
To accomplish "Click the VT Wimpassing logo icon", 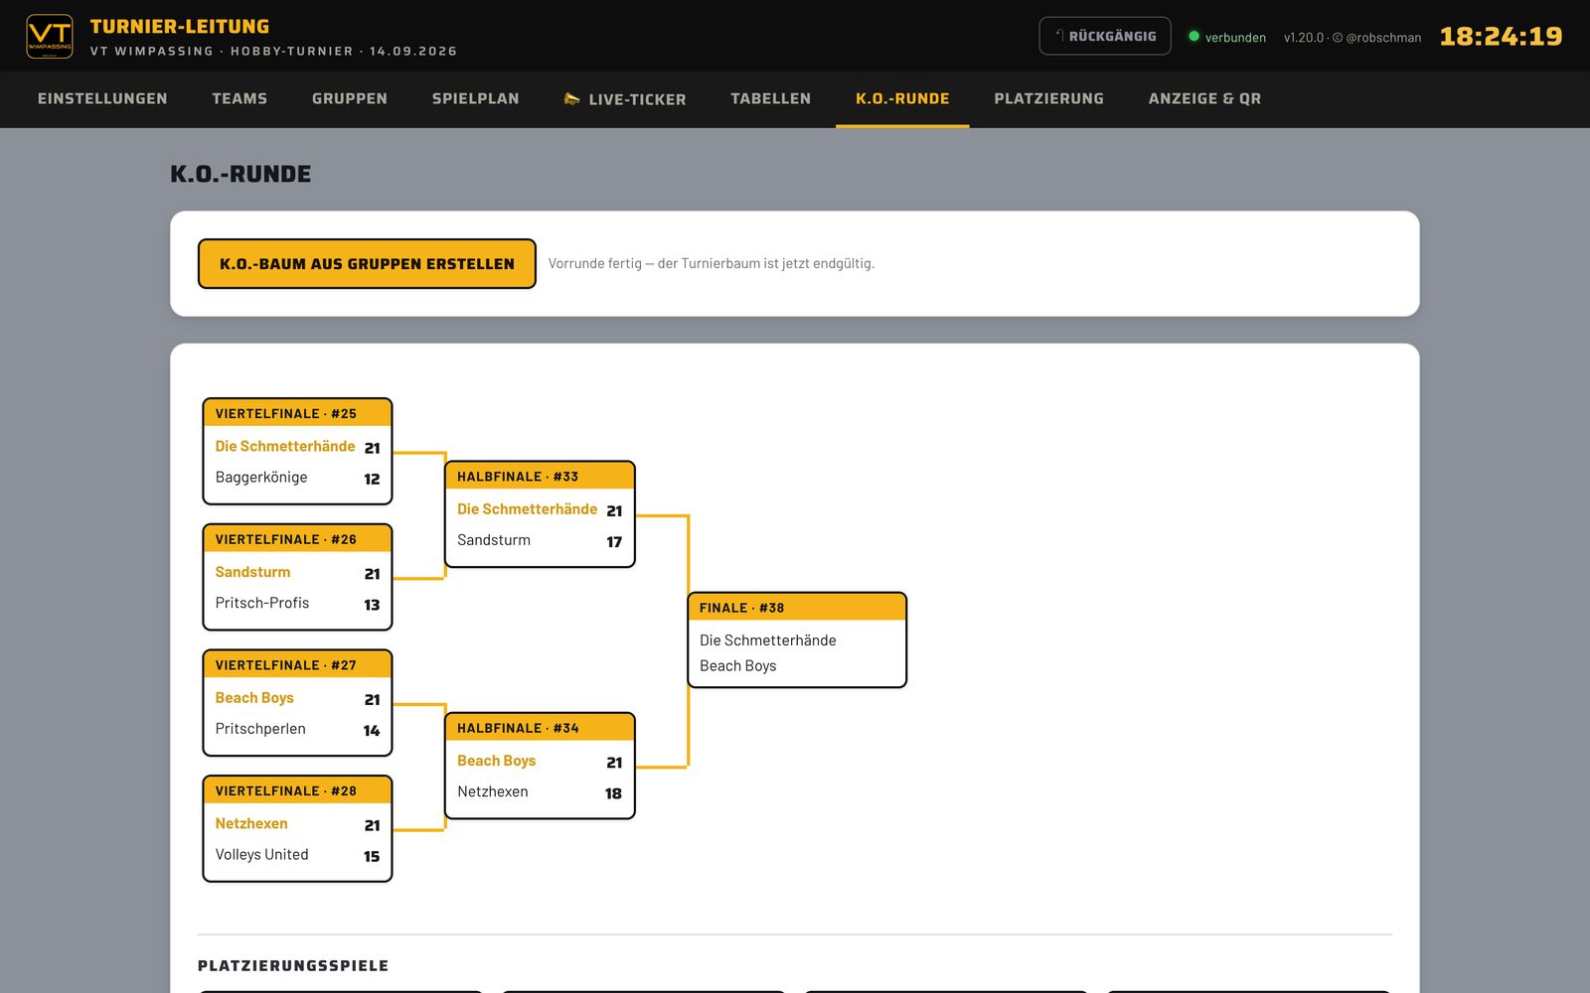I will point(49,37).
